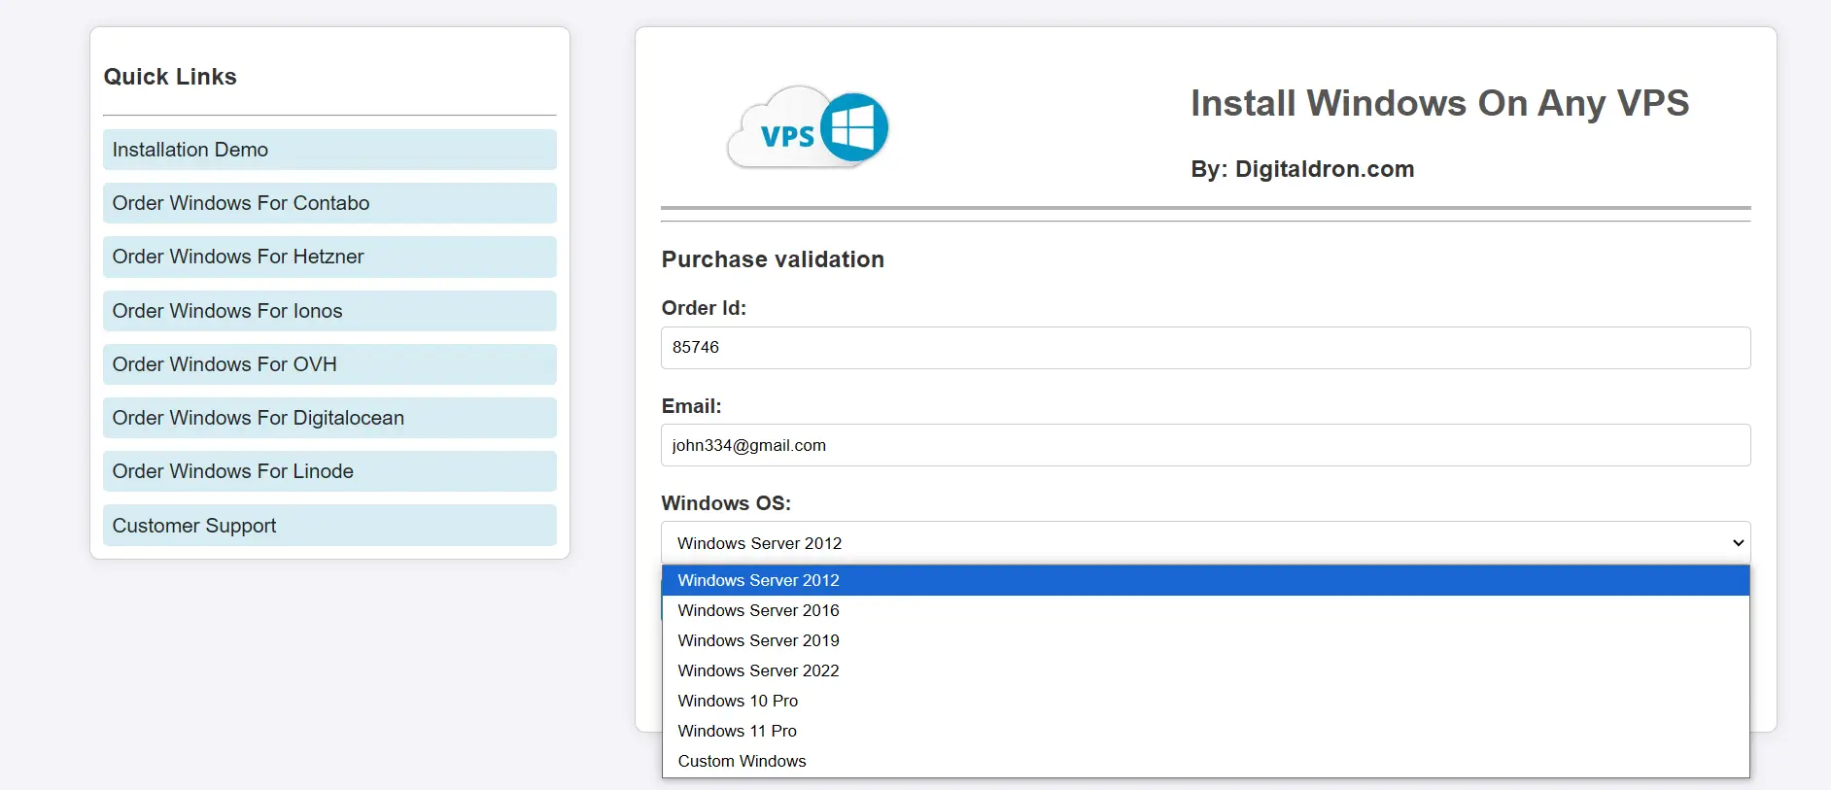Go to Order Windows For Hetzner
The height and width of the screenshot is (790, 1831).
329,257
